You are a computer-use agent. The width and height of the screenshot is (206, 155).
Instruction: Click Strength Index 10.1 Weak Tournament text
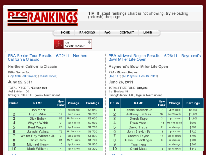[34, 95]
